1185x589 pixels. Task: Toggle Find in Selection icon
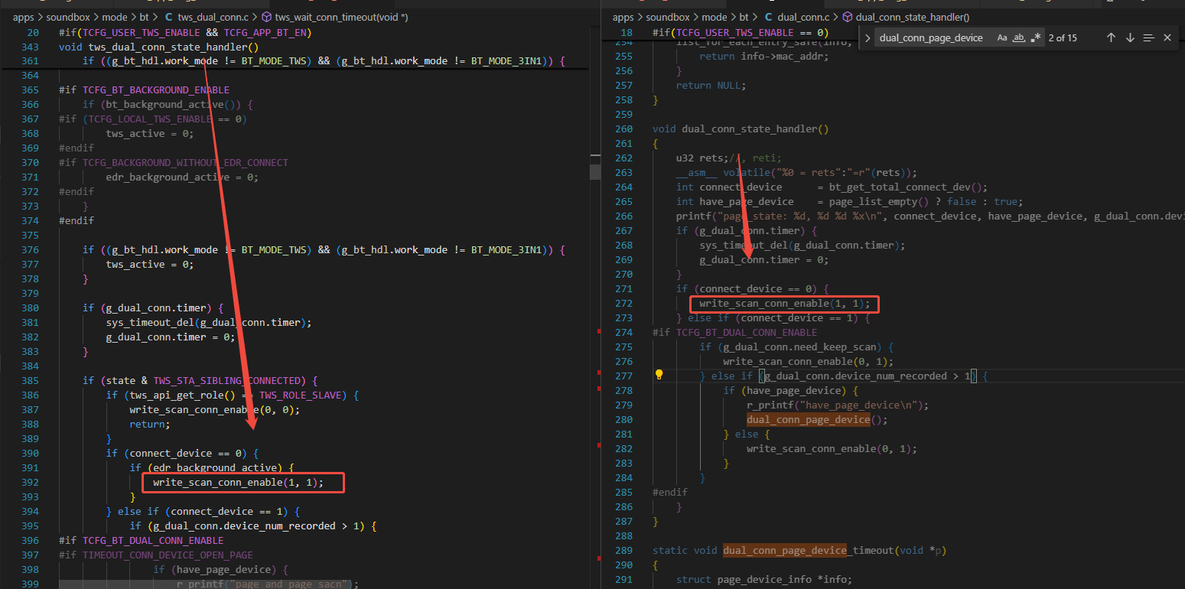coord(1148,37)
